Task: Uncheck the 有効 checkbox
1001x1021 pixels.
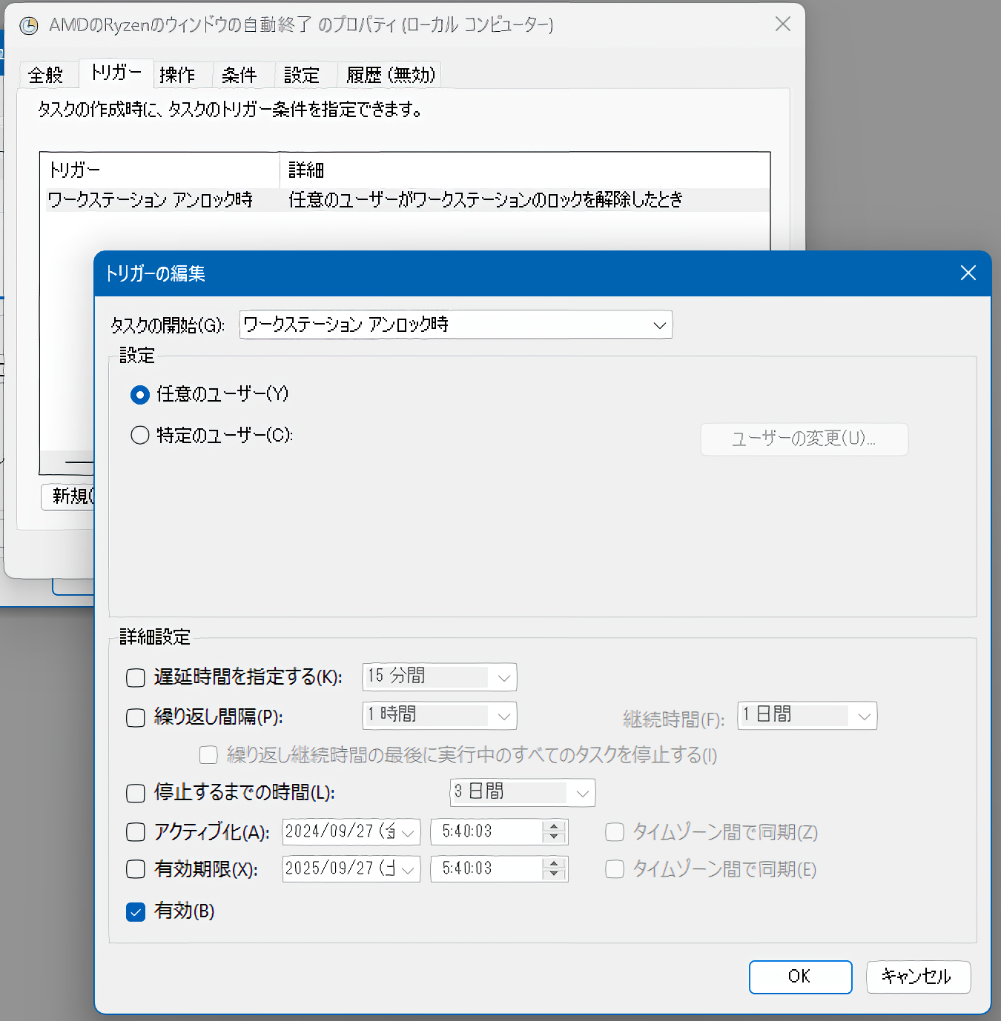Action: coord(135,912)
